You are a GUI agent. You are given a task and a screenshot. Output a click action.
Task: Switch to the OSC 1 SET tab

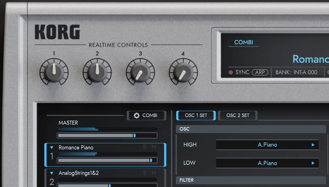pos(196,115)
